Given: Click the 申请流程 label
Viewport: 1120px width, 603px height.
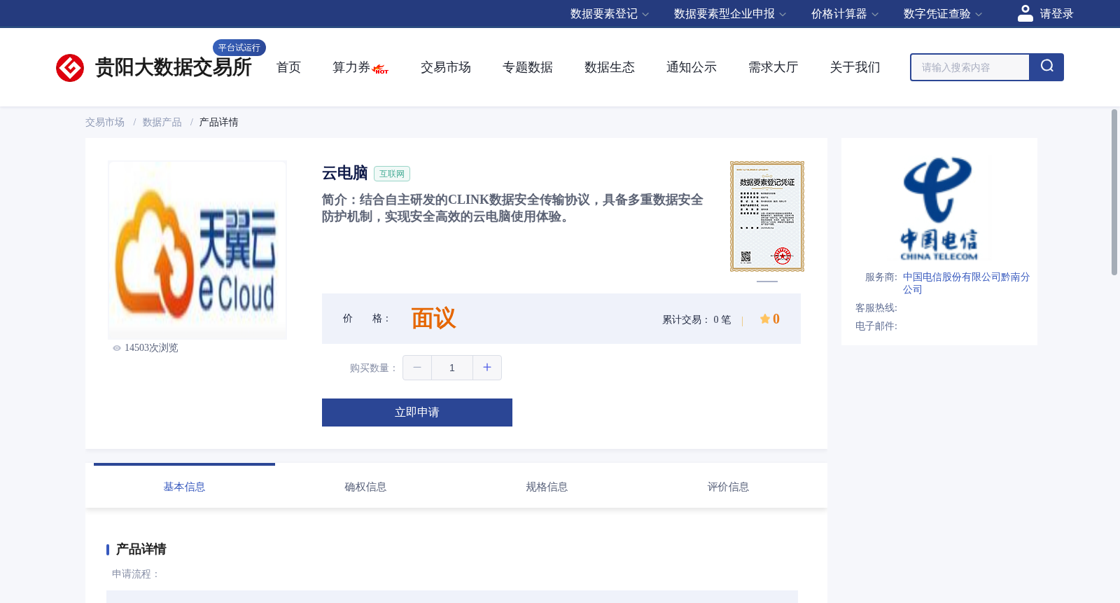Looking at the screenshot, I should tap(136, 574).
